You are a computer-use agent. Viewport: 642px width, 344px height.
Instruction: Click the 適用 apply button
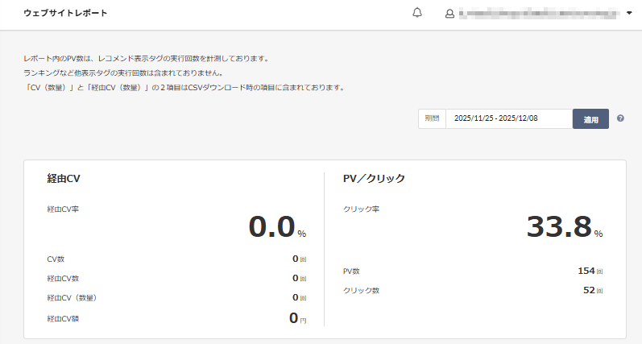pos(590,119)
